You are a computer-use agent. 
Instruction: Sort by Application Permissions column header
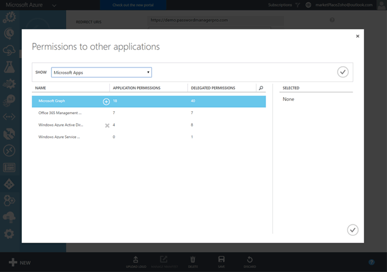coord(137,88)
